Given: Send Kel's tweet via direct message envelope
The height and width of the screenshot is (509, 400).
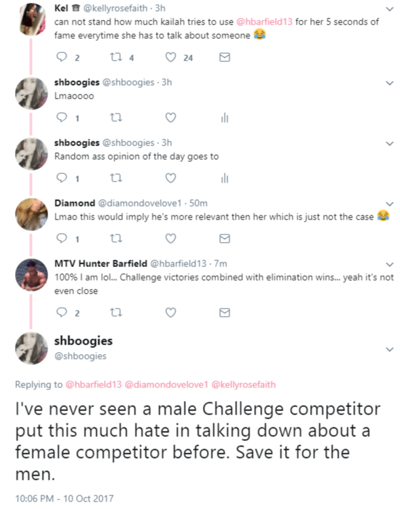Looking at the screenshot, I should (x=225, y=57).
